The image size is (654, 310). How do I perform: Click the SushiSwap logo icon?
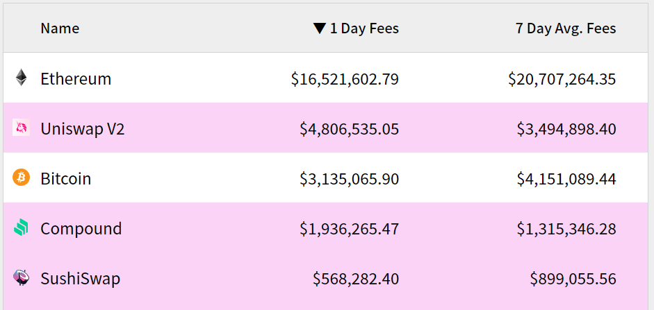(22, 277)
